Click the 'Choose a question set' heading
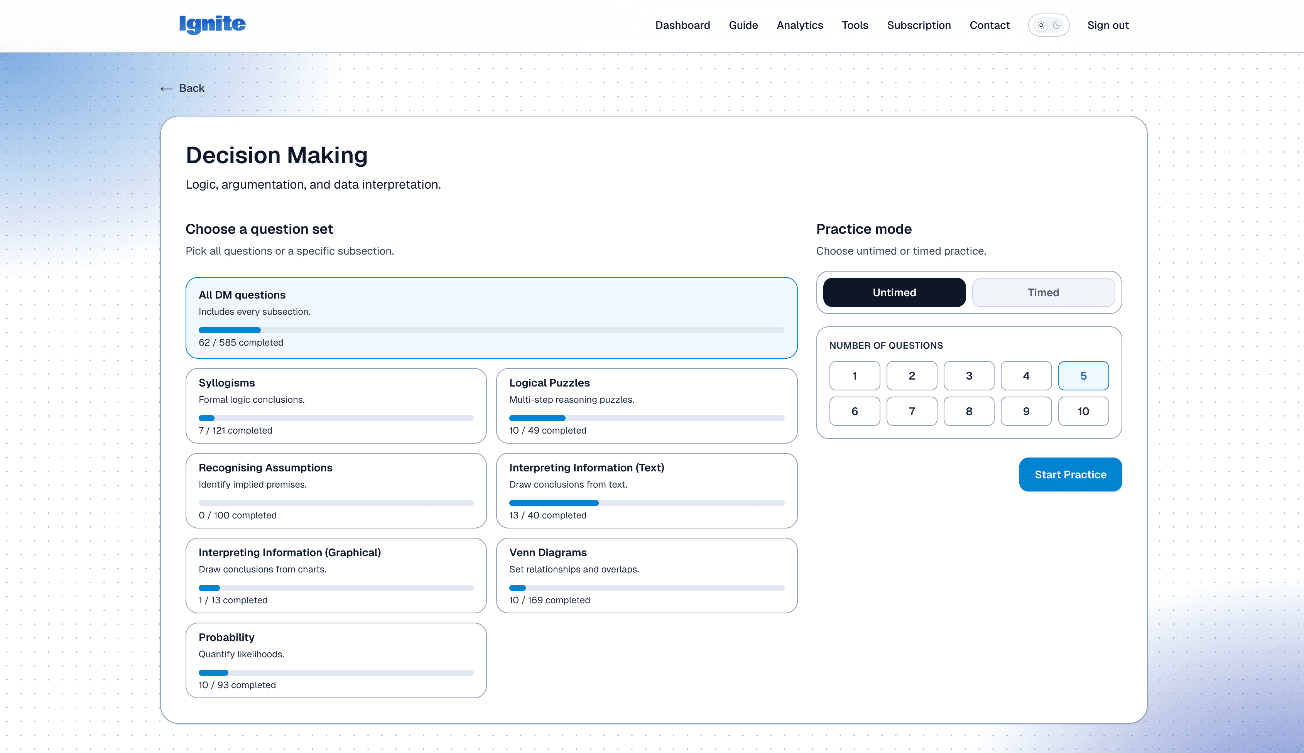Viewport: 1304px width, 753px height. [259, 229]
